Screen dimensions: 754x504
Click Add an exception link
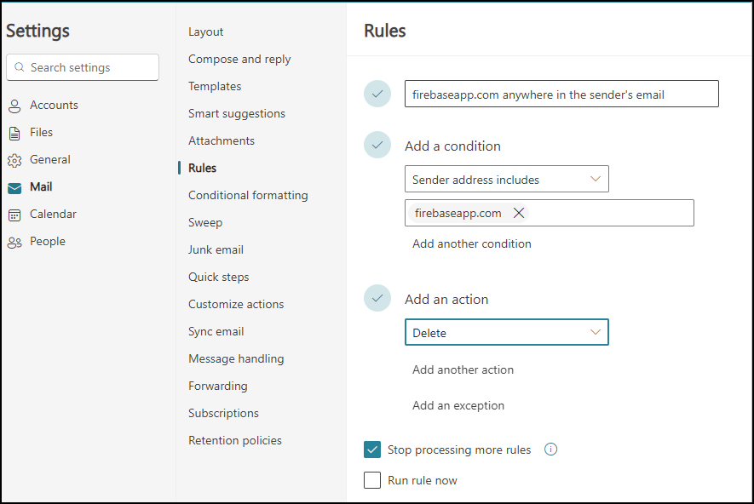(x=458, y=405)
